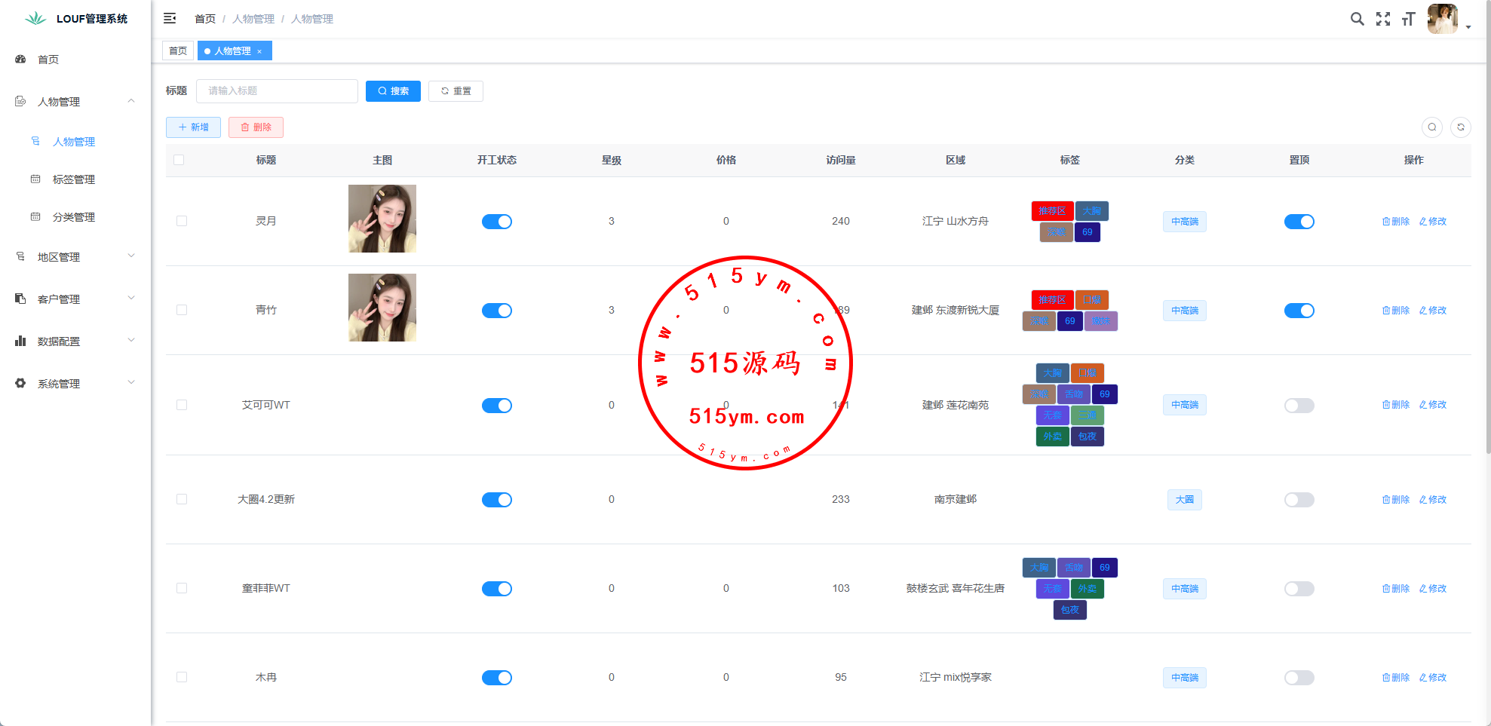
Task: Click the 请输入标题 search input field
Action: (x=277, y=91)
